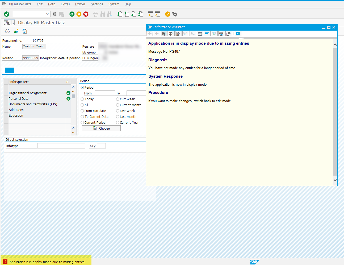Open Customize Local Layout gear icon
Screen dimensions: 344x265
click(x=174, y=14)
